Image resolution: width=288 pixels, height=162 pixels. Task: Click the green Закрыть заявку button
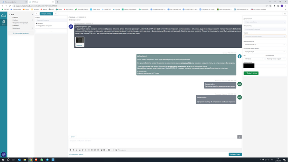251,73
